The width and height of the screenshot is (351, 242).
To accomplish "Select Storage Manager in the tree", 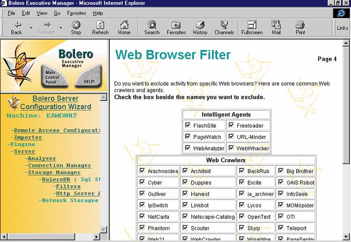I will pyautogui.click(x=54, y=172).
